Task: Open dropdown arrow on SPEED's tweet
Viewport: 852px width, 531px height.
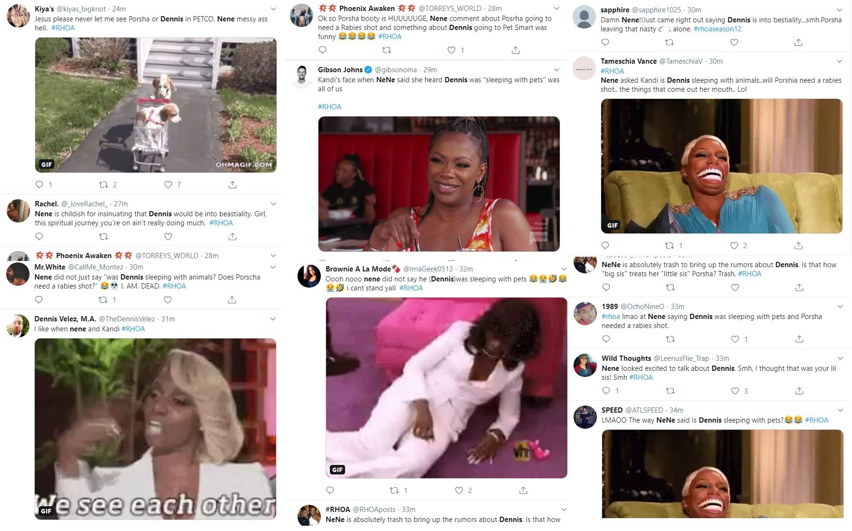Action: (840, 410)
